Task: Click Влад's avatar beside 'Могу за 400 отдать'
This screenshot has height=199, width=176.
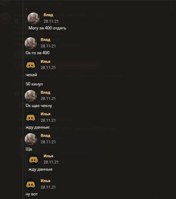Action: click(x=33, y=18)
